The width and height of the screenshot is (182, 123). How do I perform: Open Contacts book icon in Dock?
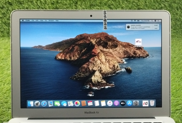(84, 103)
